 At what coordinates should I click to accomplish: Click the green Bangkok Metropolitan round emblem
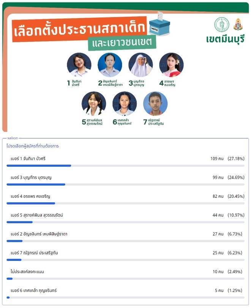(222, 25)
